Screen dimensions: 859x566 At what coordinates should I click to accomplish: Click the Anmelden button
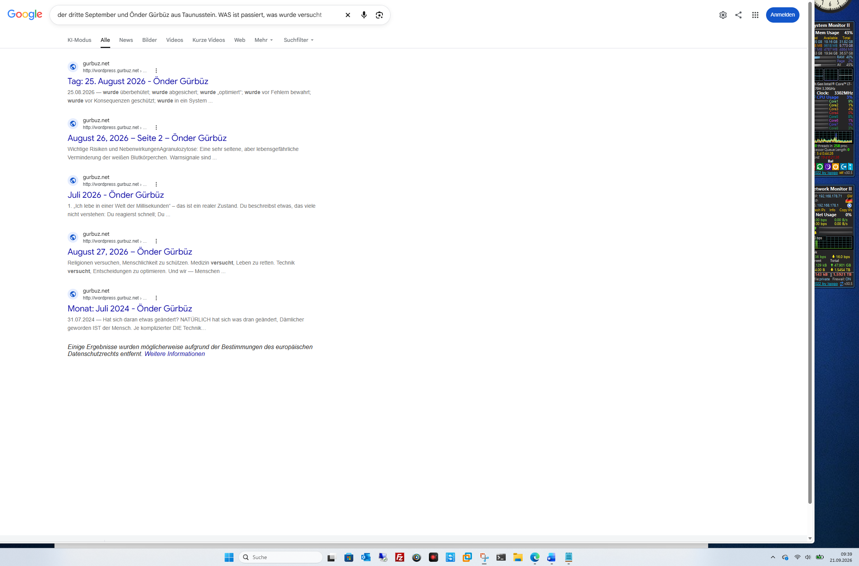tap(783, 15)
